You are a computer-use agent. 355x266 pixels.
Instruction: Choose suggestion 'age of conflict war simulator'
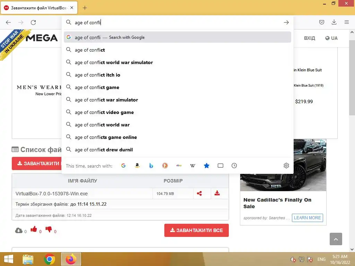coord(177,100)
